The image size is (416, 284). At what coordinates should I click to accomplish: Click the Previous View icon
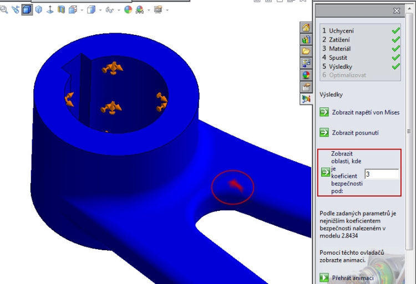point(16,10)
